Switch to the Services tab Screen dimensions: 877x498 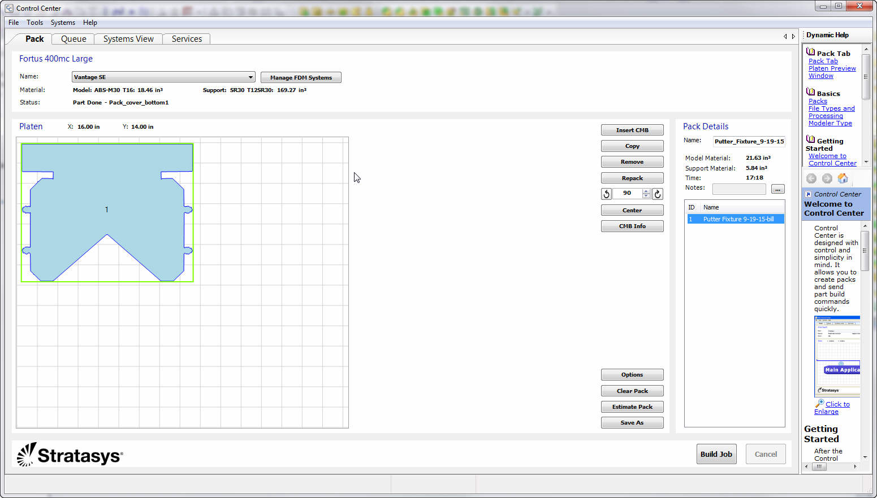pos(187,39)
